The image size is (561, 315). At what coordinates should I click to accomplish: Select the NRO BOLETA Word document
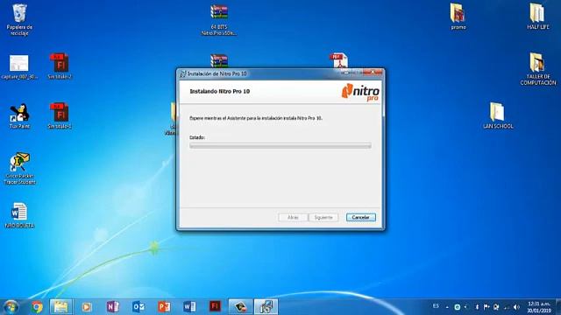[x=19, y=215]
